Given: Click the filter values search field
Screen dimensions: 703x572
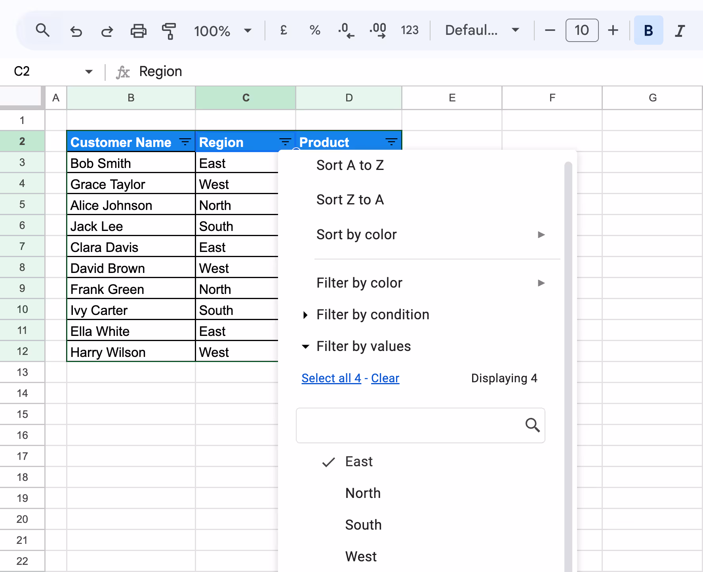Looking at the screenshot, I should (x=420, y=425).
